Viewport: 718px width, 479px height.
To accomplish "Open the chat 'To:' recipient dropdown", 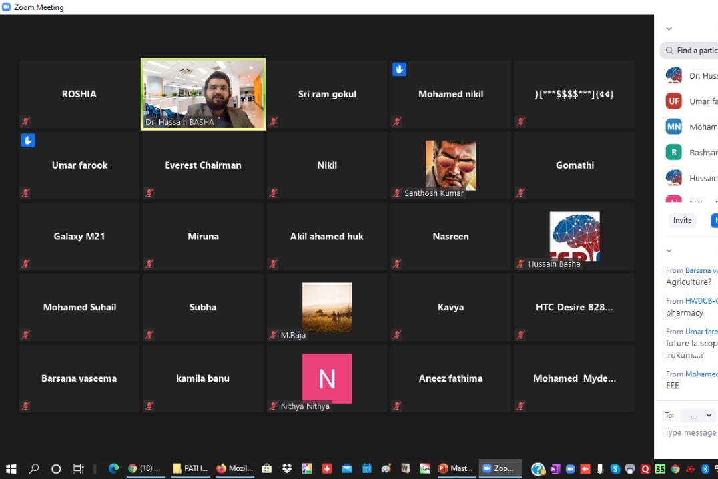I will (697, 415).
